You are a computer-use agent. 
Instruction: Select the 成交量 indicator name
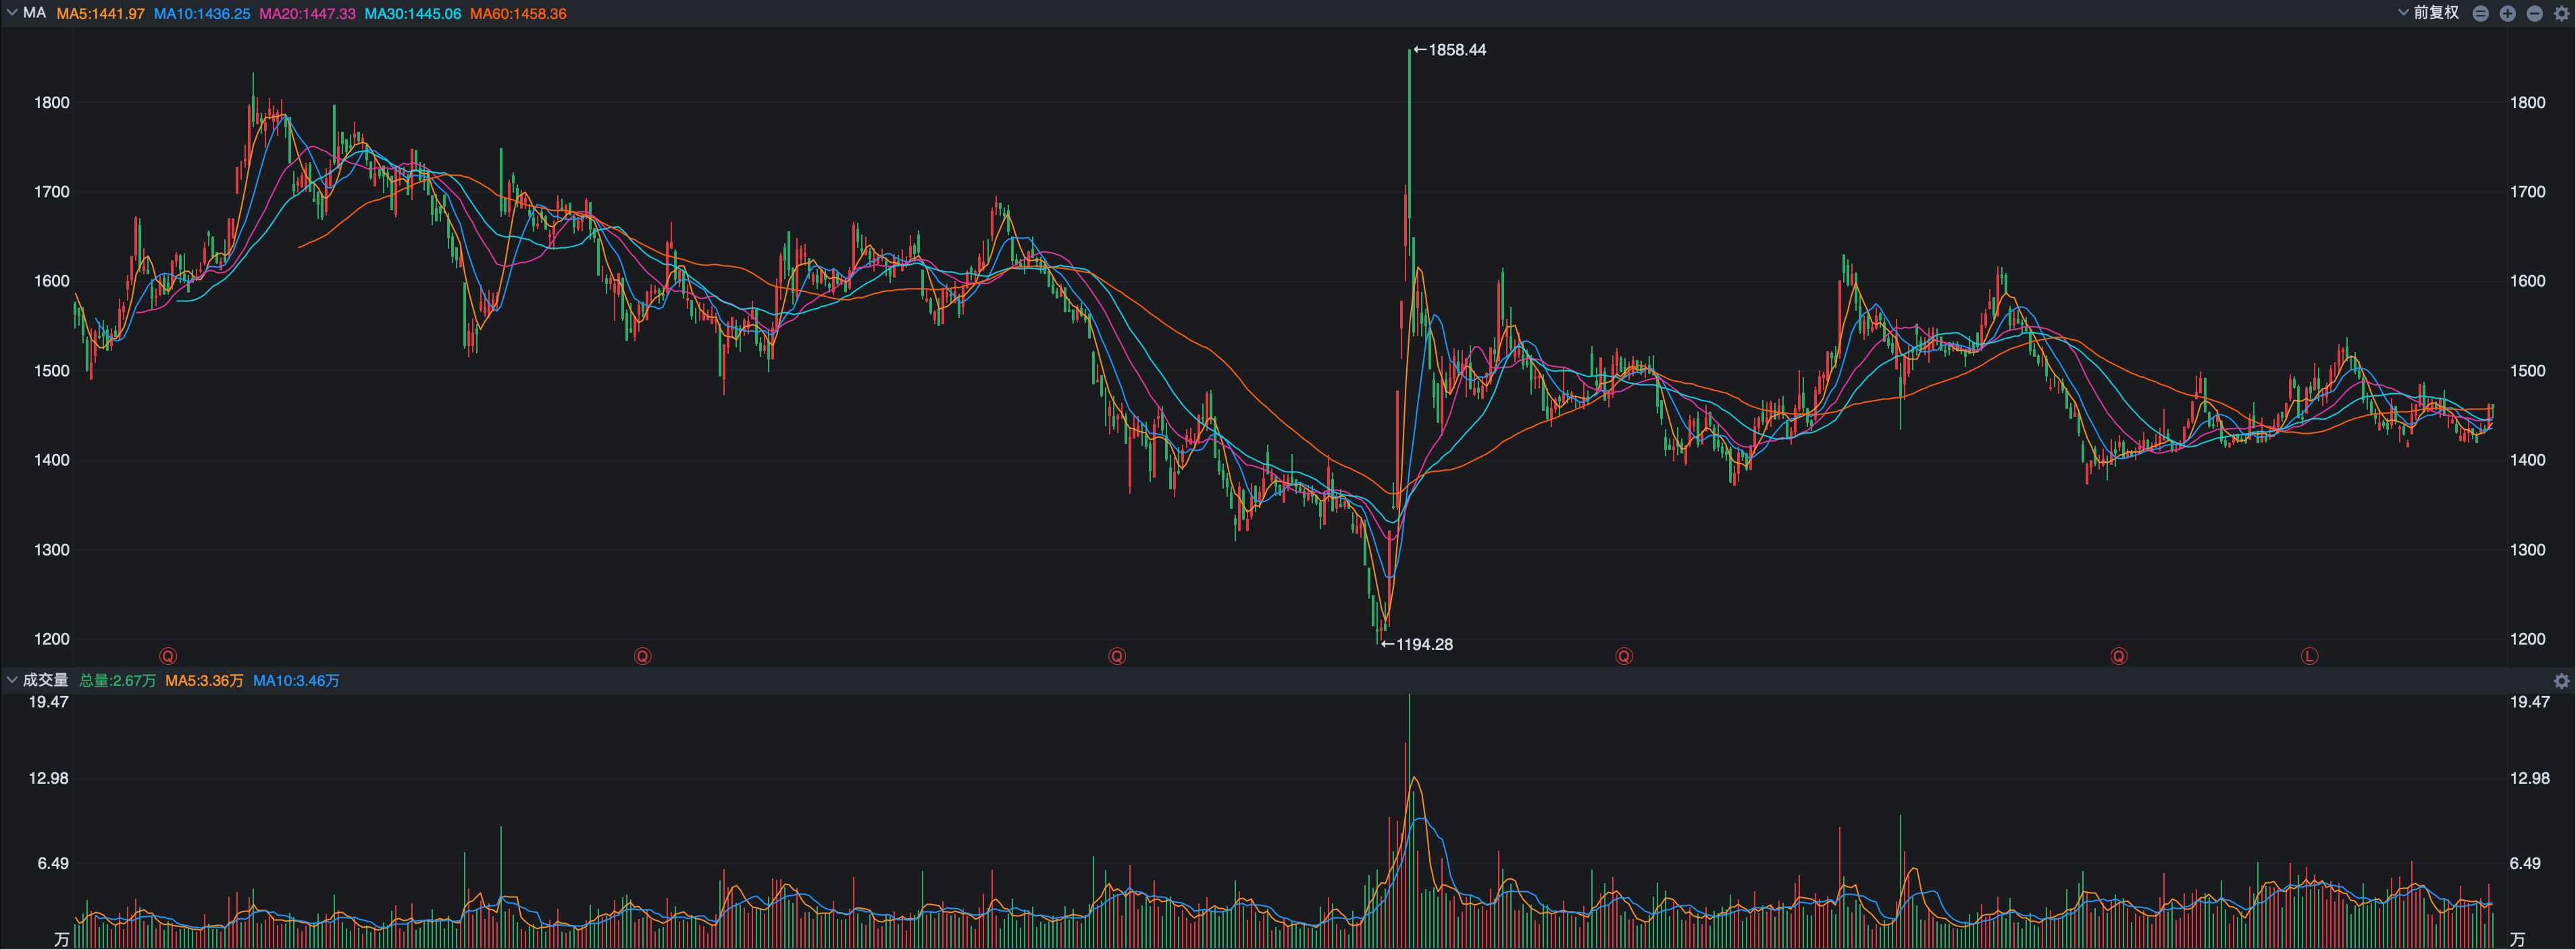click(46, 680)
